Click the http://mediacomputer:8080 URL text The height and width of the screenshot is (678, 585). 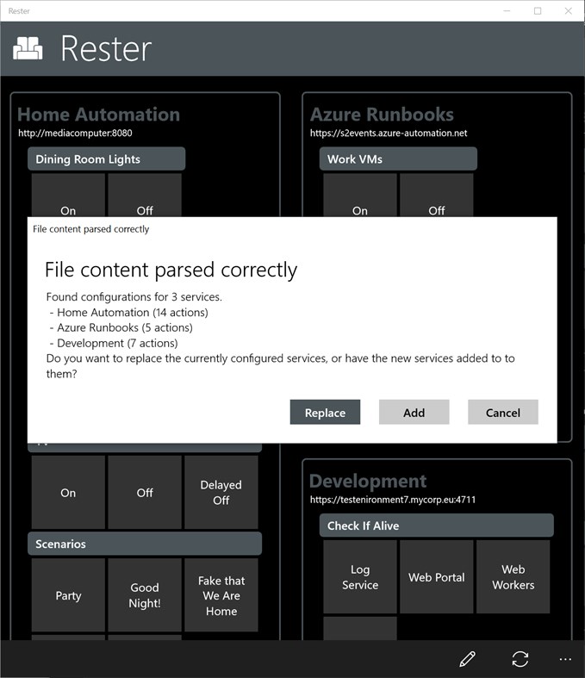[x=75, y=134]
